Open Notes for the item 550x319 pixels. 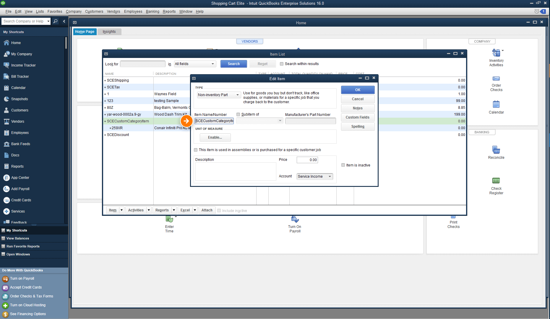358,108
